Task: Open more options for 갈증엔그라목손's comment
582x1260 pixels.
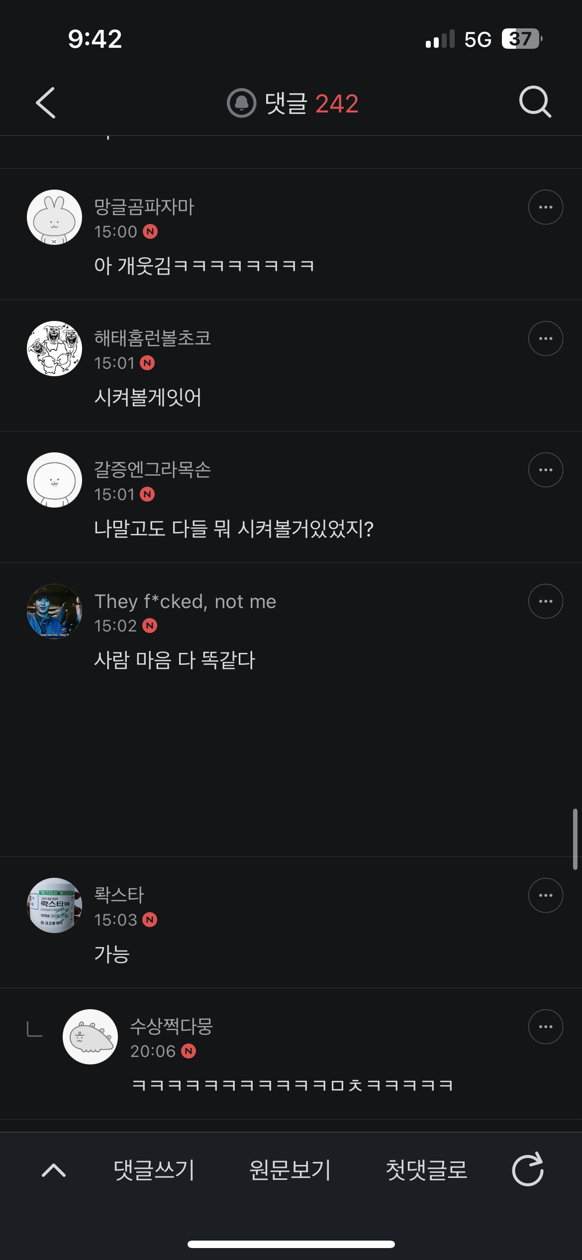Action: [x=545, y=470]
